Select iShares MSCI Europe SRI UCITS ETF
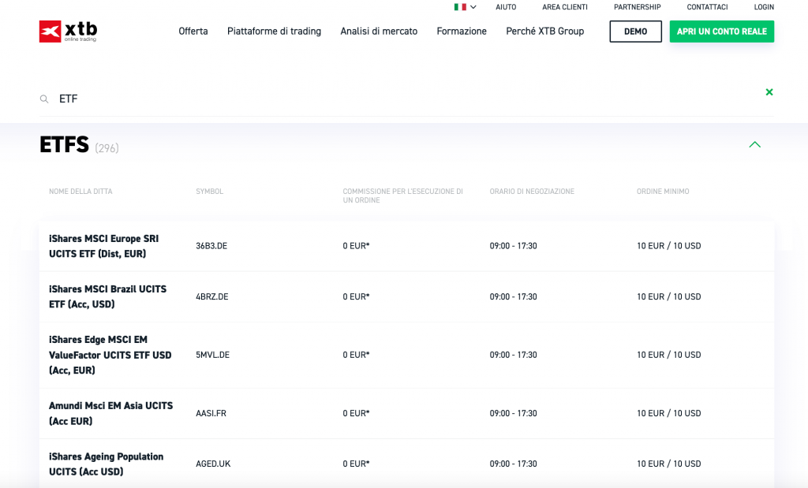This screenshot has height=488, width=808. tap(103, 246)
